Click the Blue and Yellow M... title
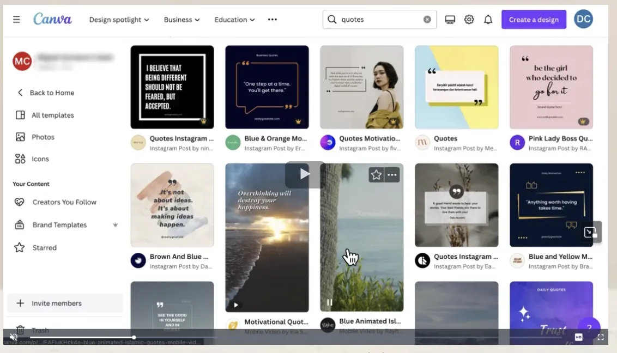This screenshot has width=617, height=353. (x=560, y=256)
